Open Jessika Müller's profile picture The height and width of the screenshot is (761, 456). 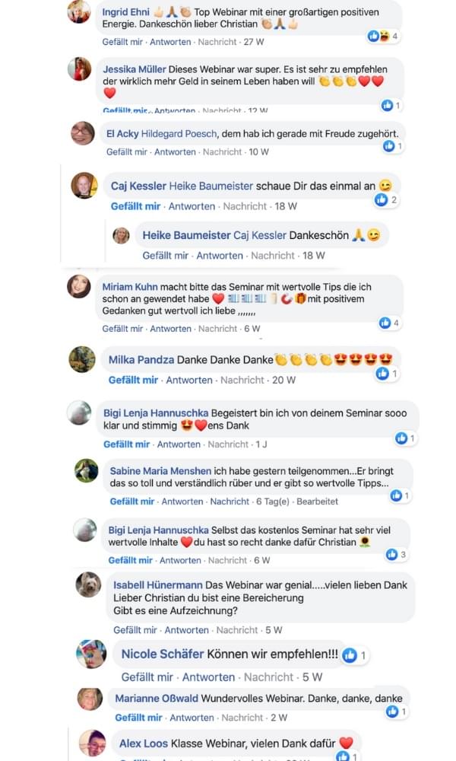click(x=79, y=68)
